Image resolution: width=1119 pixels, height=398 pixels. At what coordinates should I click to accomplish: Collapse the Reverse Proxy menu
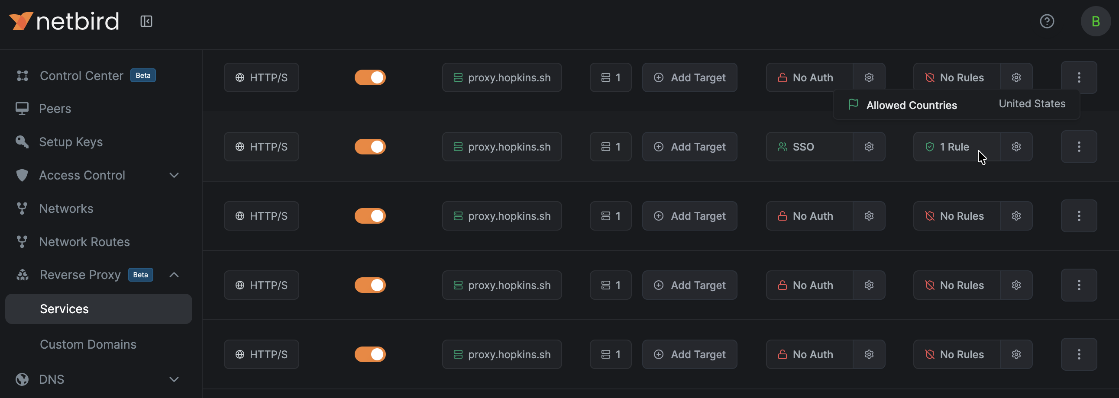click(174, 274)
